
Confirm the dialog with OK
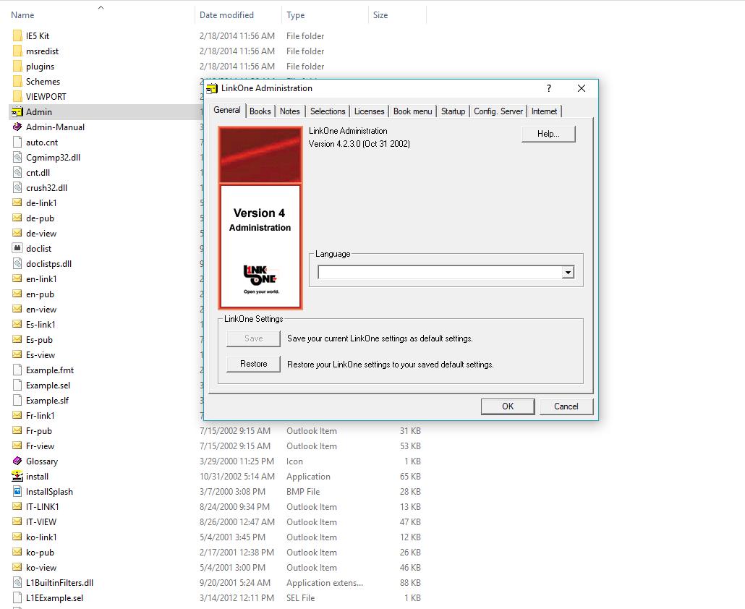point(508,406)
